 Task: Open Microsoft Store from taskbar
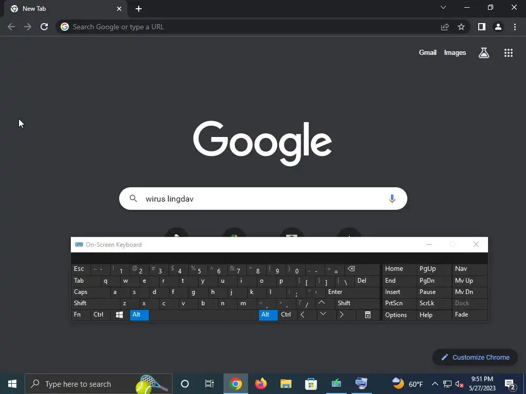[x=311, y=384]
